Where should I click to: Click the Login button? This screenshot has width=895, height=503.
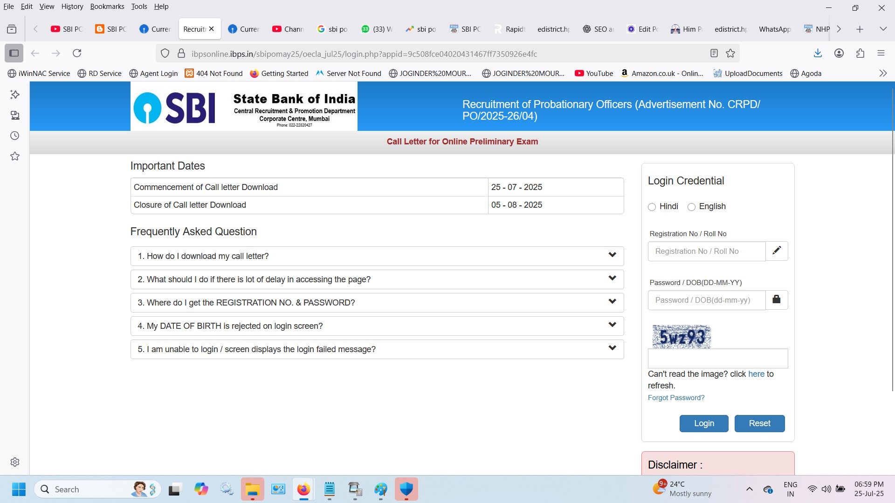point(704,423)
